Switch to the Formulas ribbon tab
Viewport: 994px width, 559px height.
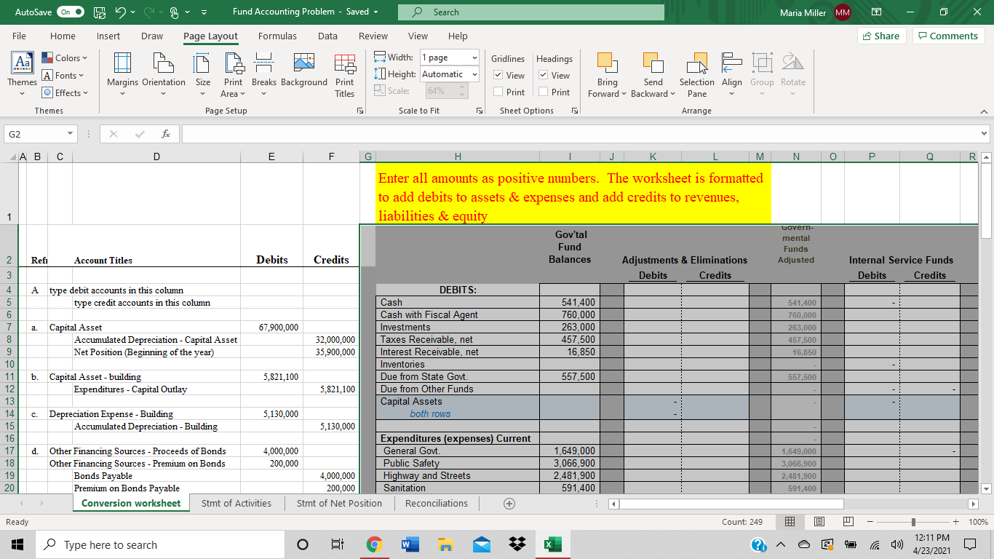[x=277, y=36]
